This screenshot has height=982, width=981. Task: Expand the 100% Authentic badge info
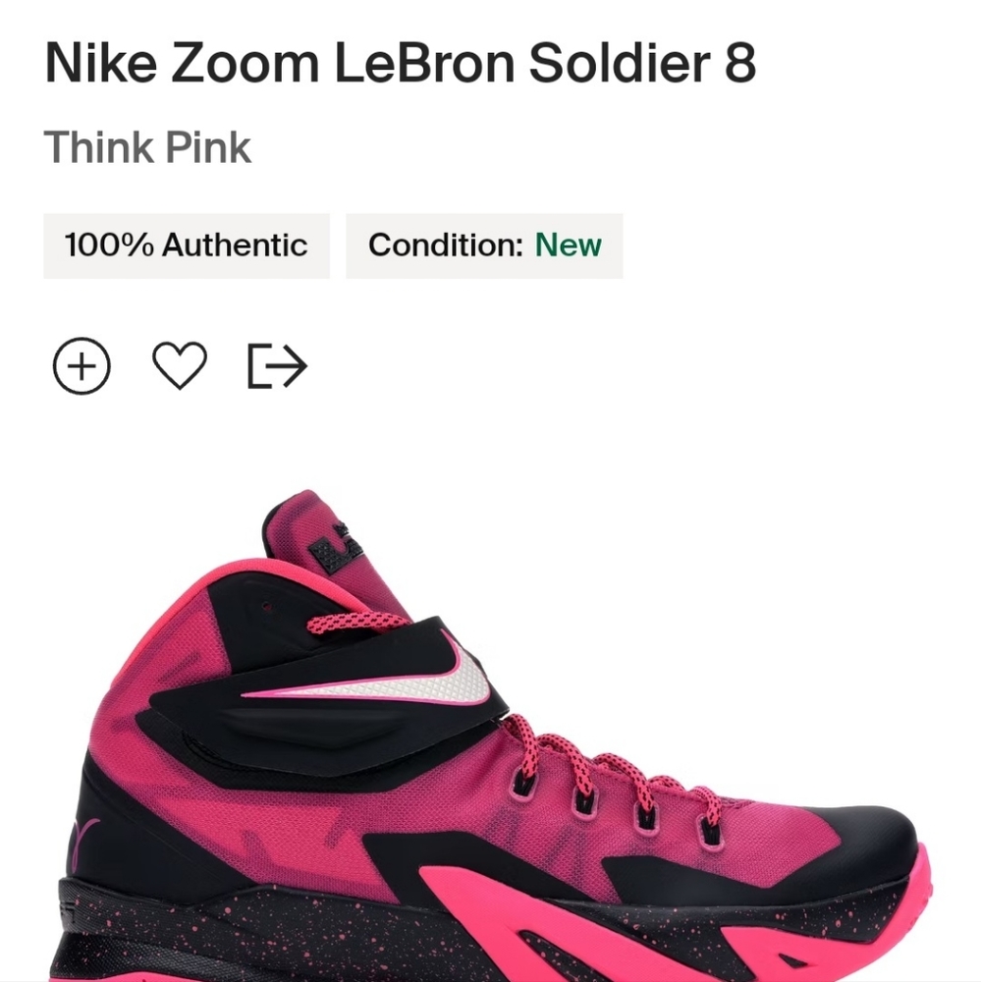(x=186, y=245)
